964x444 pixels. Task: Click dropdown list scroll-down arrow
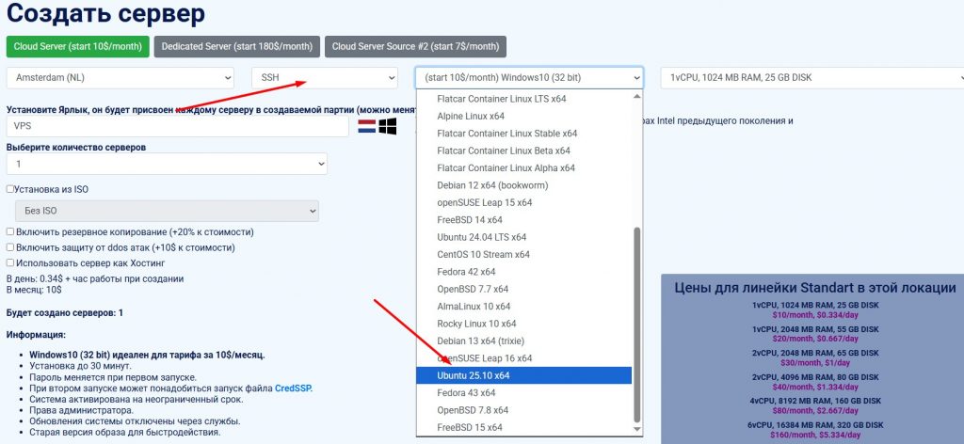coord(637,429)
